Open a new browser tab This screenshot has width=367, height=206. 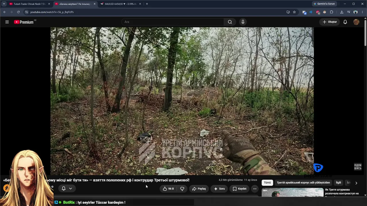(147, 4)
